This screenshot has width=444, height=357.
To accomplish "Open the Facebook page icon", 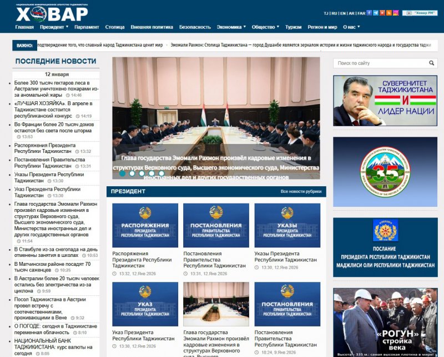I will pos(370,13).
